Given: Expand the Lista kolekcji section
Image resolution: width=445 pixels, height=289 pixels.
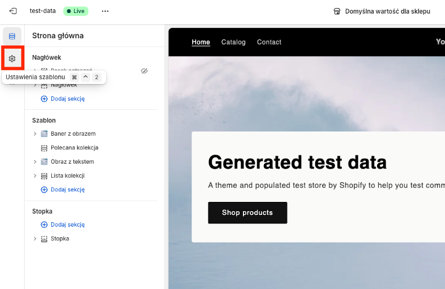Looking at the screenshot, I should [35, 176].
